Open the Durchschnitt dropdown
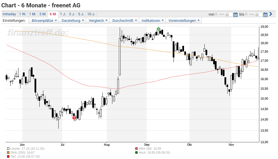The image size is (278, 159). (125, 21)
